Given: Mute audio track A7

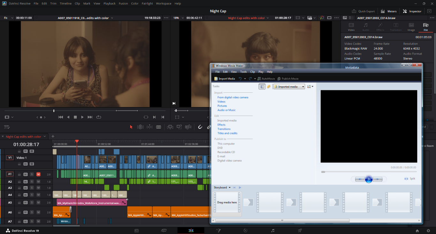Looking at the screenshot, I should pyautogui.click(x=38, y=221).
